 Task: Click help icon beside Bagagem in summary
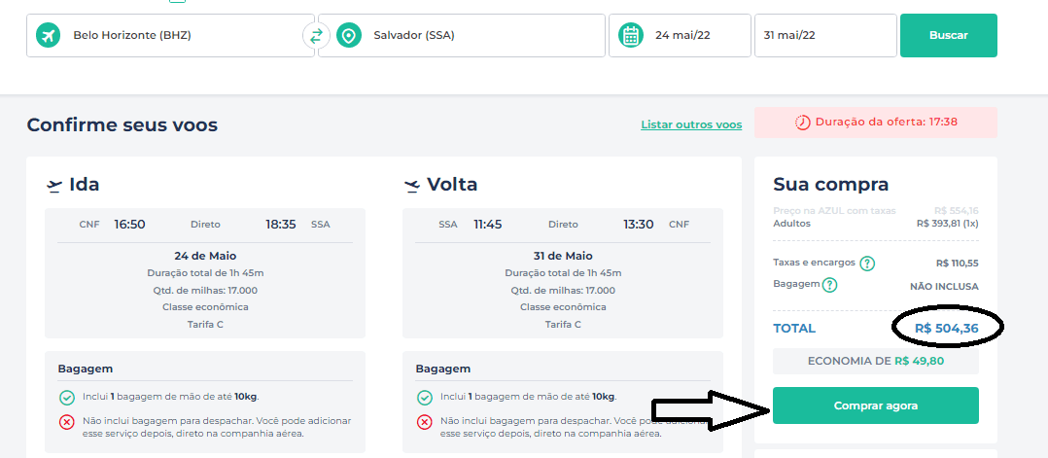829,286
